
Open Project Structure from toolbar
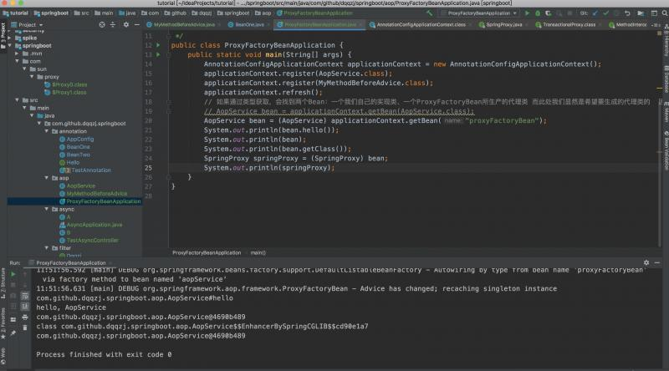pos(641,13)
